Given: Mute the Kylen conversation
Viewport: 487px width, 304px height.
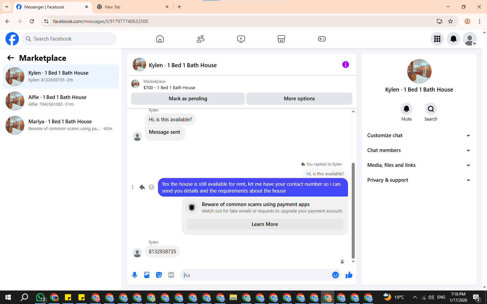Looking at the screenshot, I should pos(407,109).
